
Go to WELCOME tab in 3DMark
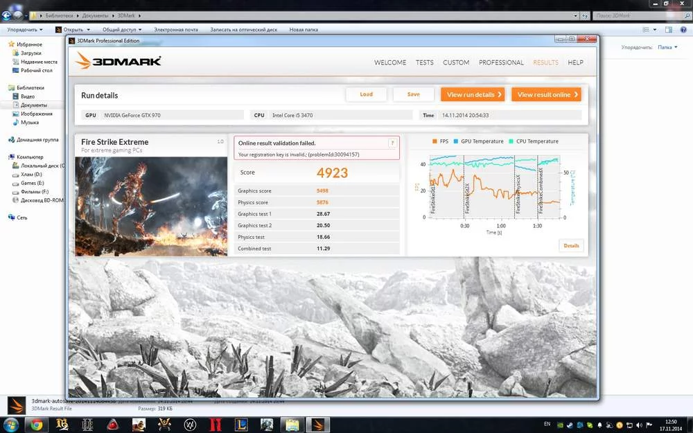389,62
